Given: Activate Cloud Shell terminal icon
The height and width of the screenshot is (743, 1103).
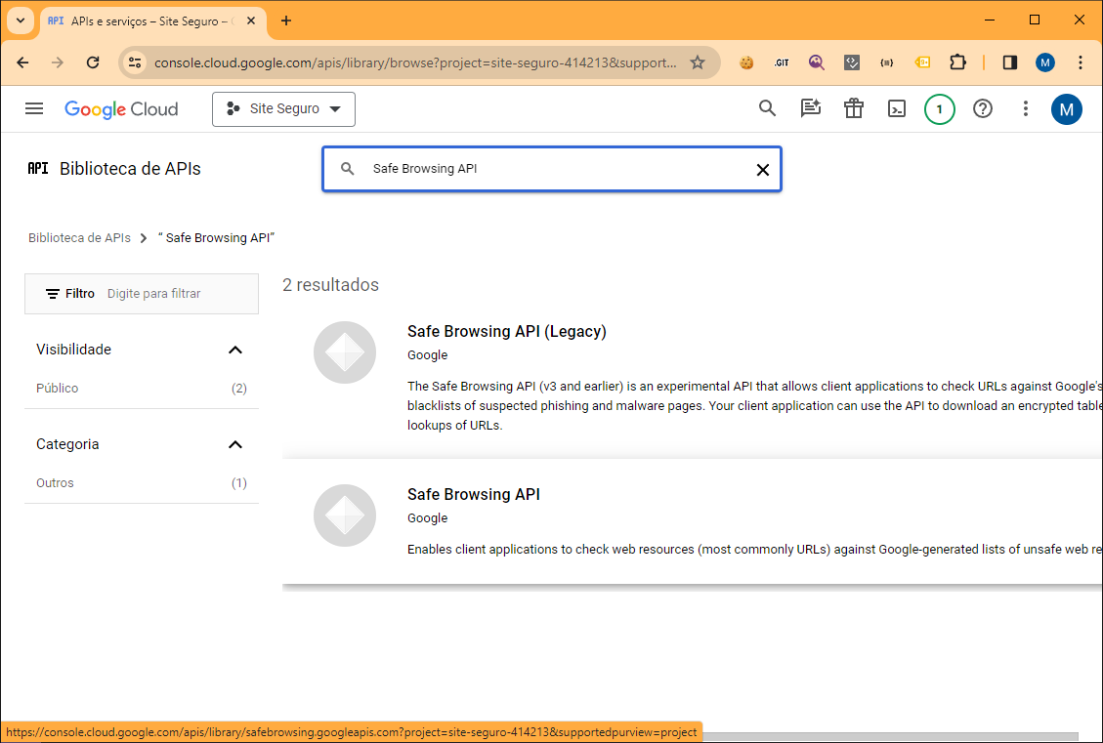Looking at the screenshot, I should click(896, 109).
